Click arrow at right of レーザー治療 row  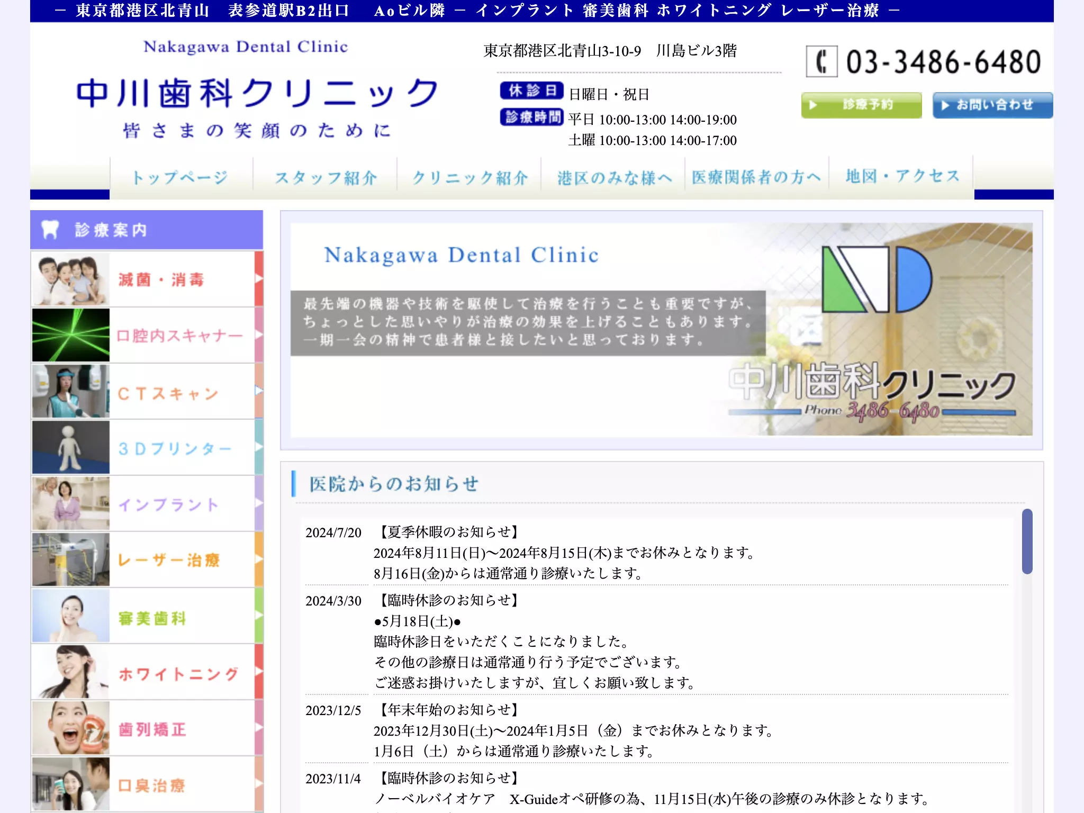pyautogui.click(x=259, y=559)
